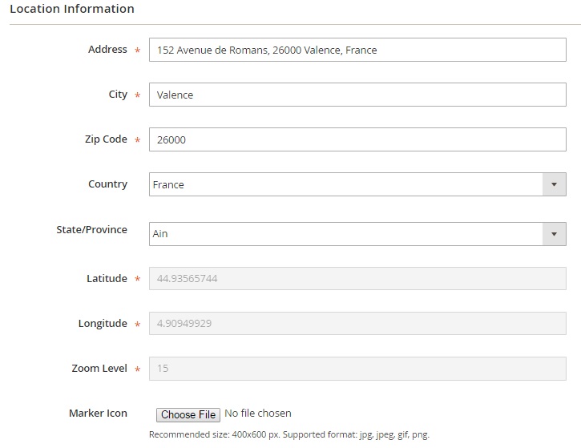Image resolution: width=581 pixels, height=448 pixels.
Task: Expand the State/Province dropdown arrow
Action: click(553, 234)
